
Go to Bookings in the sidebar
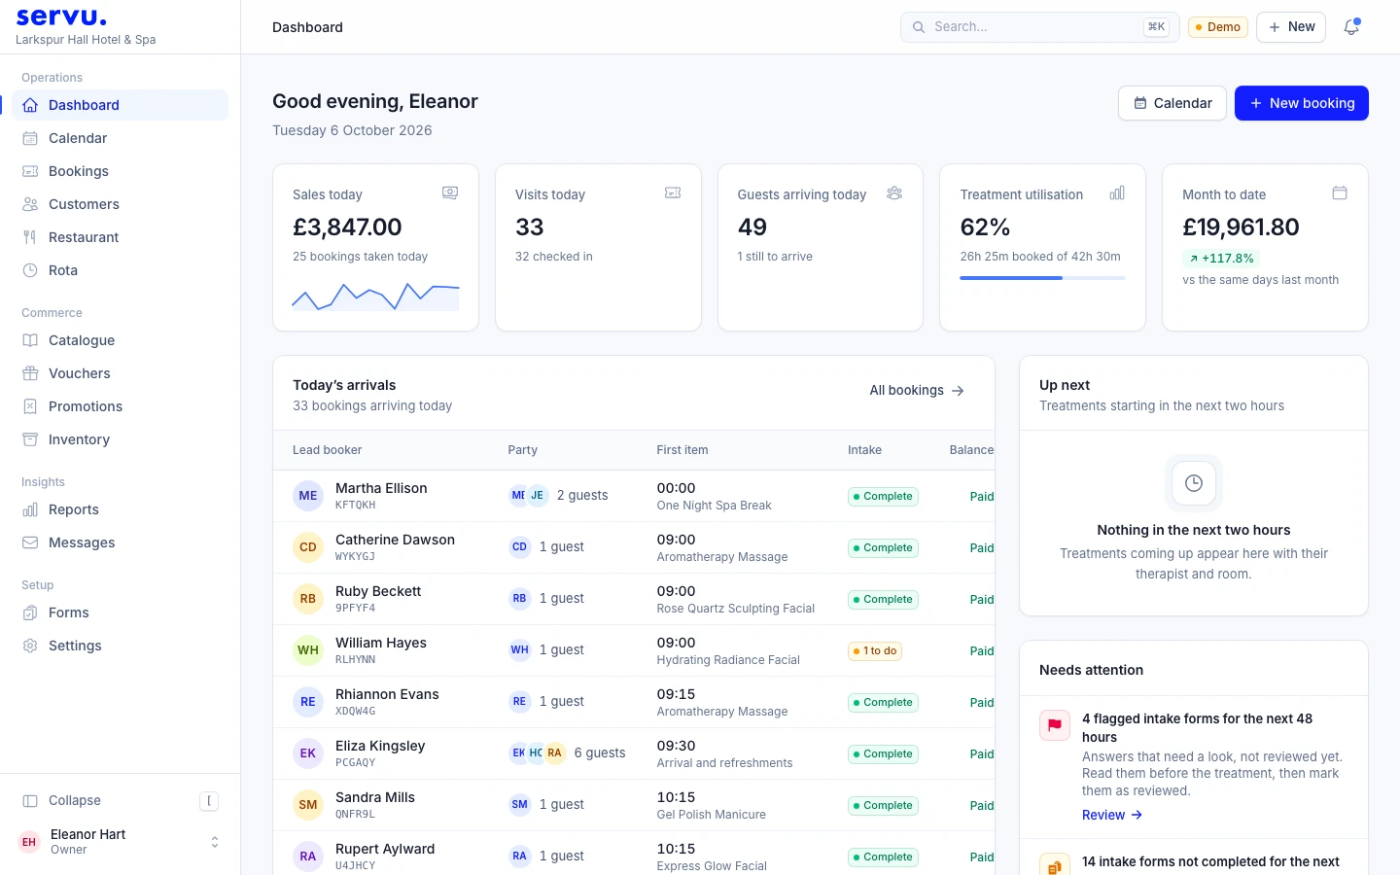point(120,171)
